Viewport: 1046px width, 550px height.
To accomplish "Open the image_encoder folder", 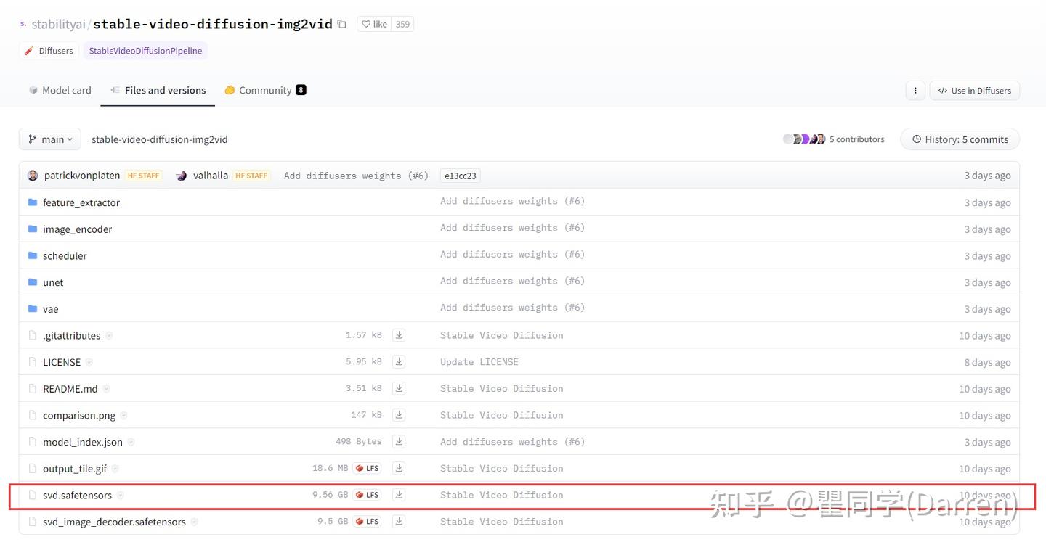I will (x=77, y=229).
